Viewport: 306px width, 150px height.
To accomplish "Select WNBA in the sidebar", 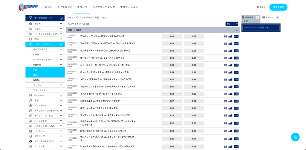I will point(36,80).
